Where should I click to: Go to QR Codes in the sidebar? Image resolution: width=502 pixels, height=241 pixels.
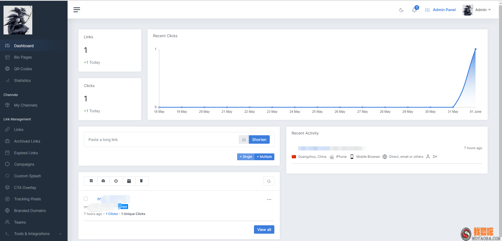(23, 69)
